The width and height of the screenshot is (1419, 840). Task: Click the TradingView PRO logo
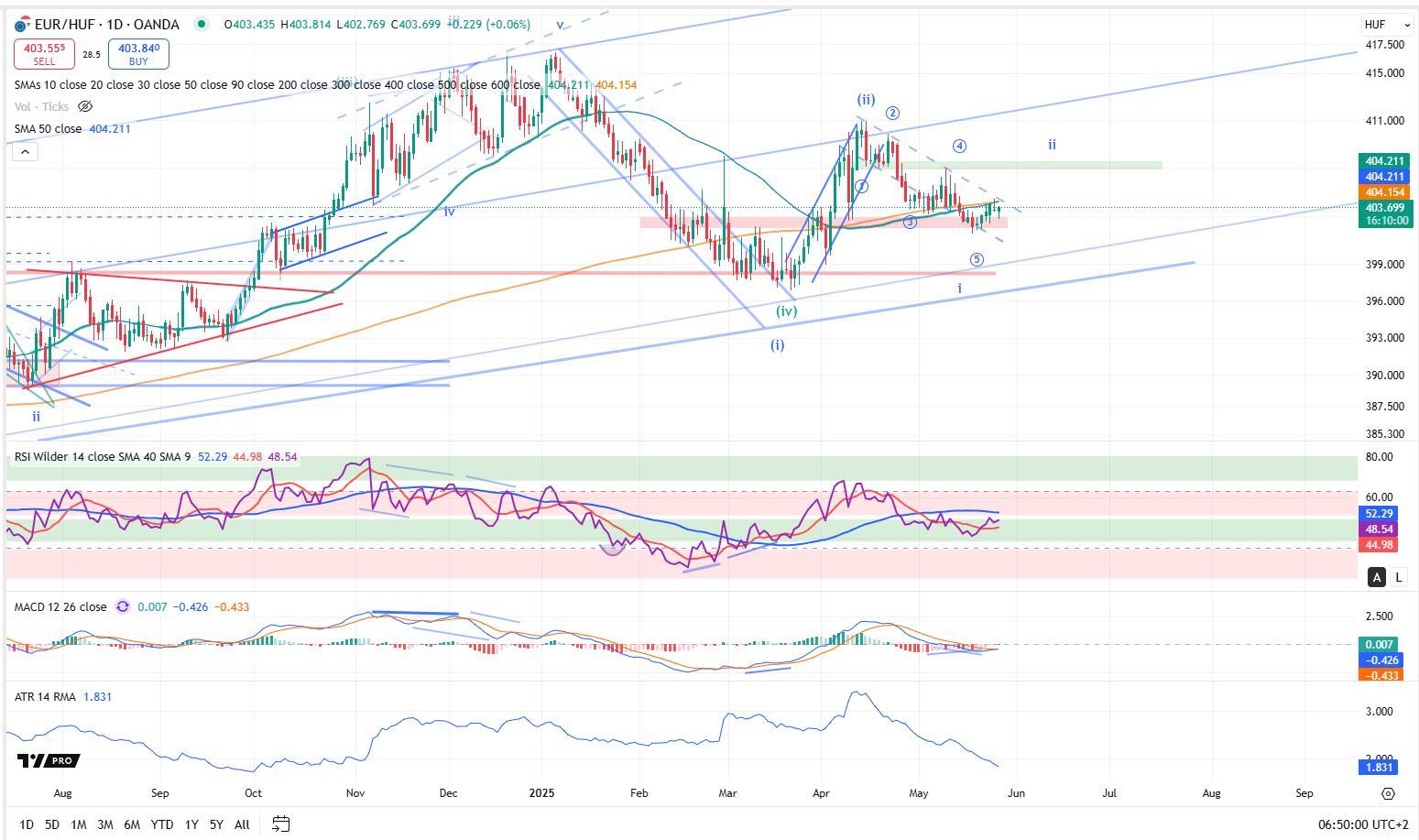tap(49, 760)
